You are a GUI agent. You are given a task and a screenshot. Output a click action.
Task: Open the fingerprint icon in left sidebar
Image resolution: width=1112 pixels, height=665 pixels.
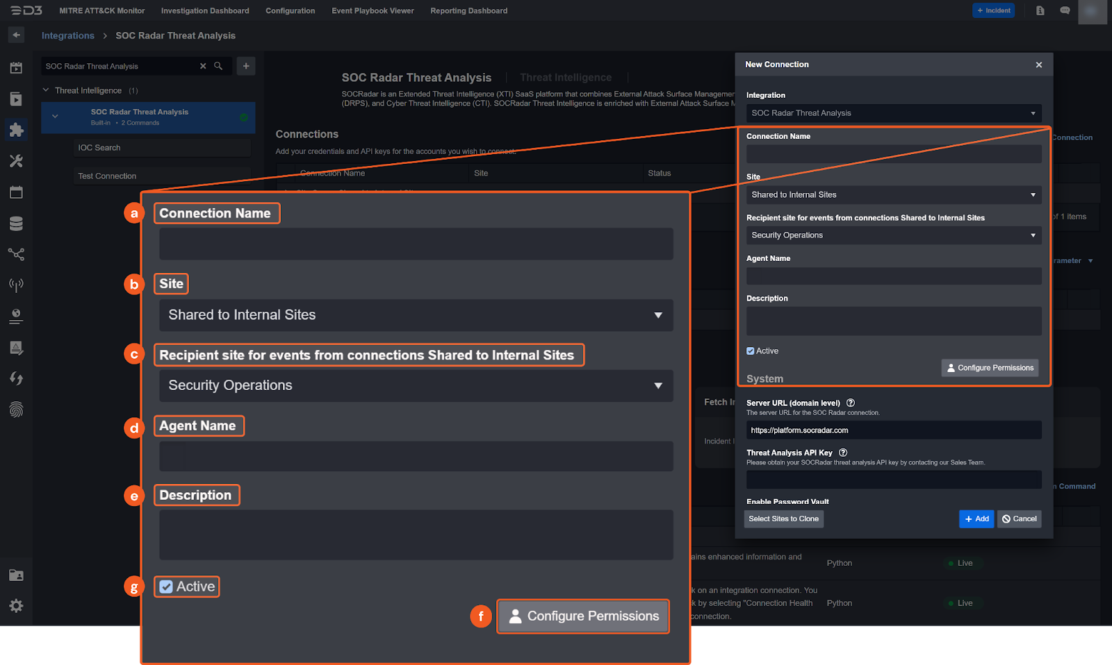point(16,410)
